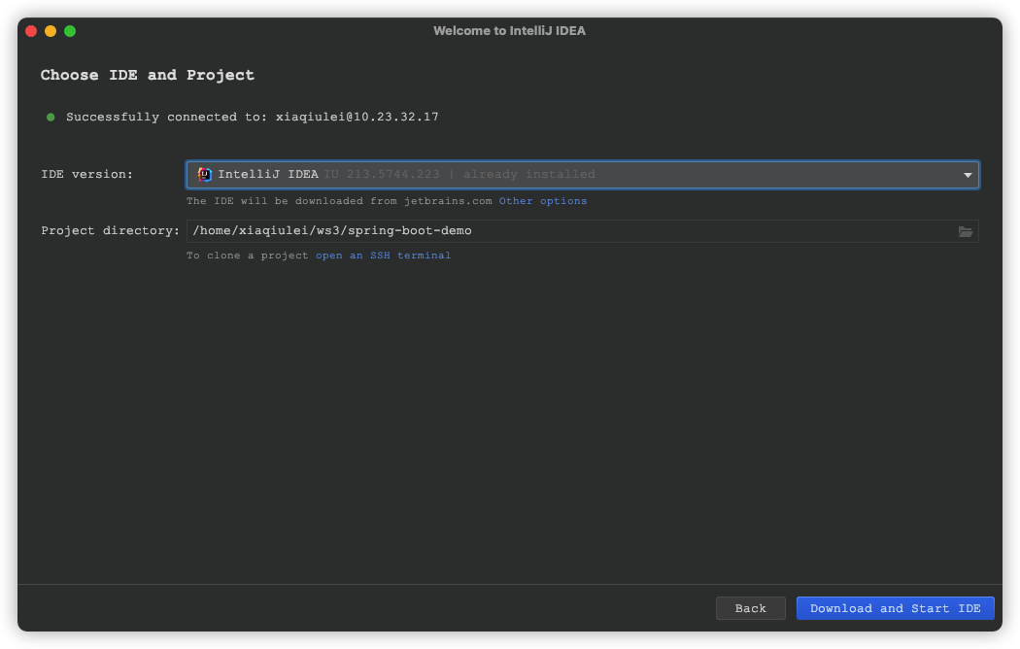Minimize the window with the yellow button
Image resolution: width=1020 pixels, height=649 pixels.
click(x=51, y=30)
